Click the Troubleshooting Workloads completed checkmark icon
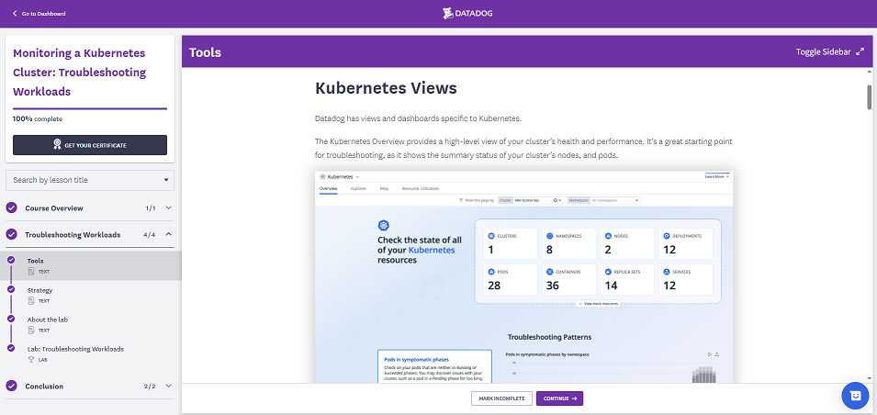The image size is (877, 415). point(11,235)
